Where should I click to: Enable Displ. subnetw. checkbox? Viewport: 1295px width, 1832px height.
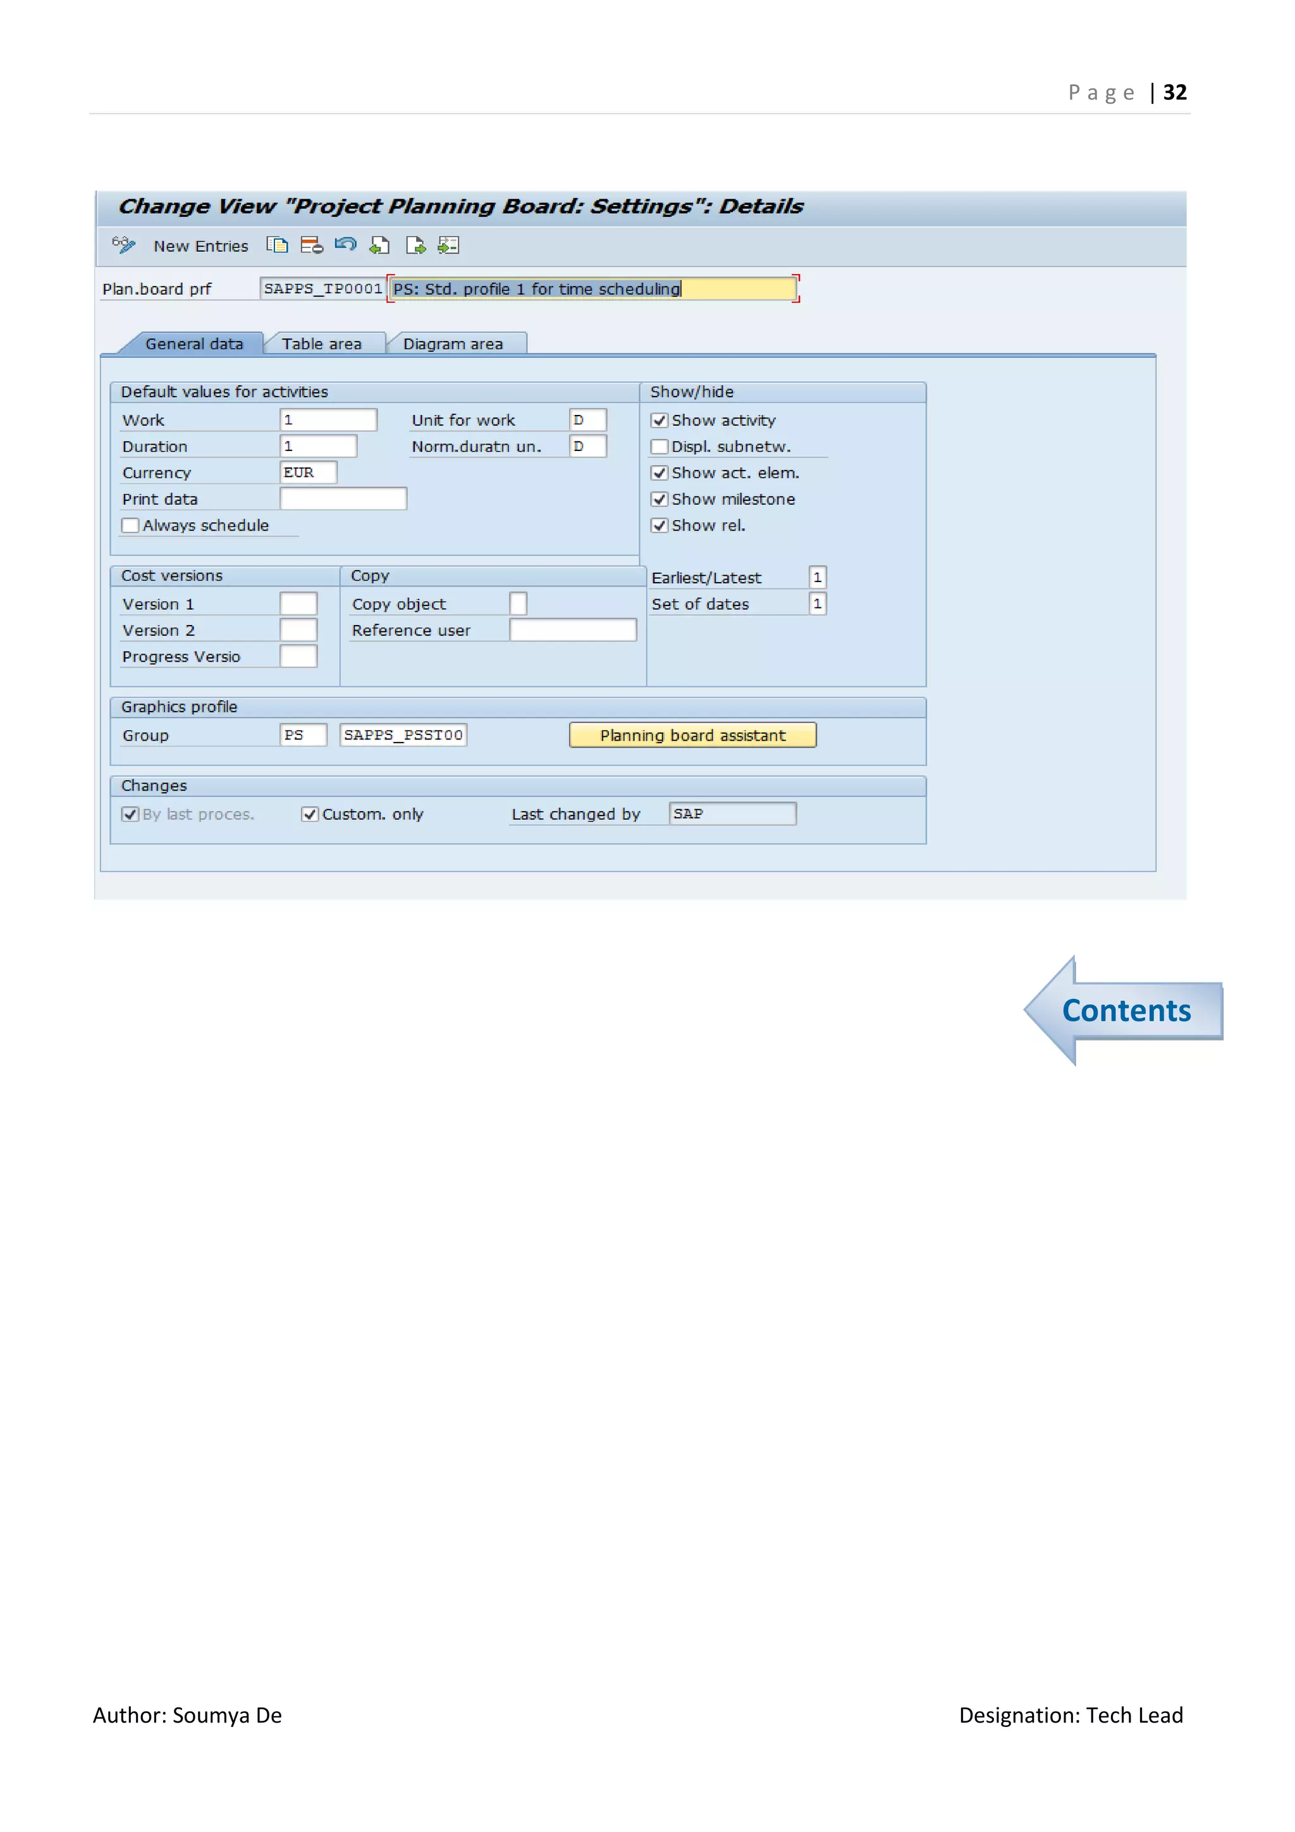click(x=660, y=447)
